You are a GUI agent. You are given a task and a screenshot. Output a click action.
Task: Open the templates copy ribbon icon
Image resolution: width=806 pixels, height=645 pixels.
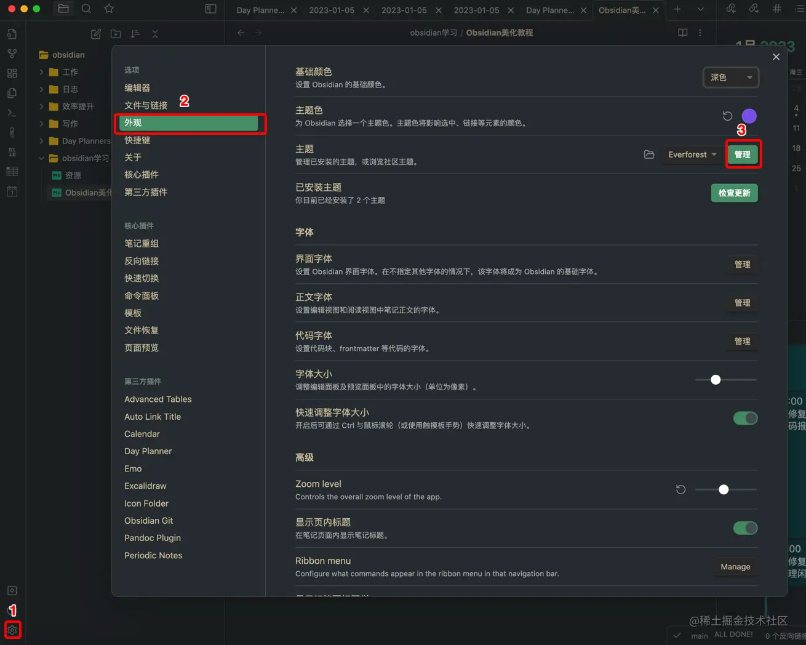coord(12,93)
